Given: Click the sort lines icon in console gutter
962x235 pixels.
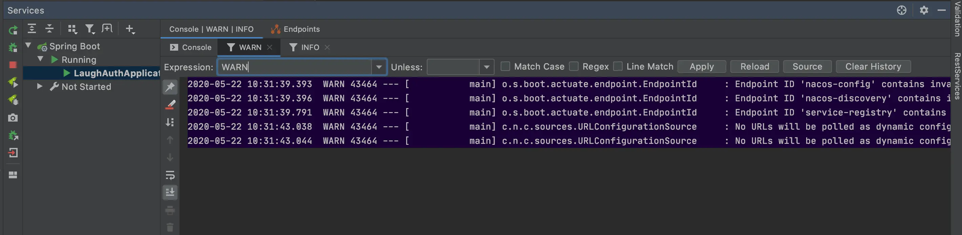Looking at the screenshot, I should [x=170, y=122].
